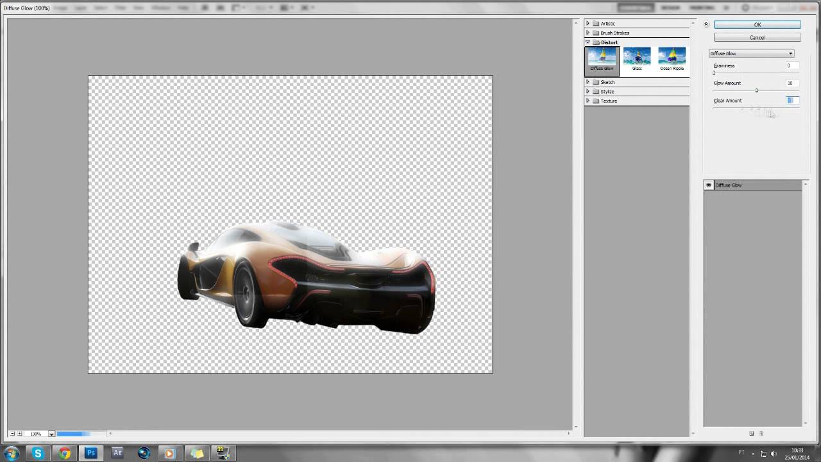The height and width of the screenshot is (462, 821).
Task: Click the car image in the preview
Action: [x=307, y=277]
